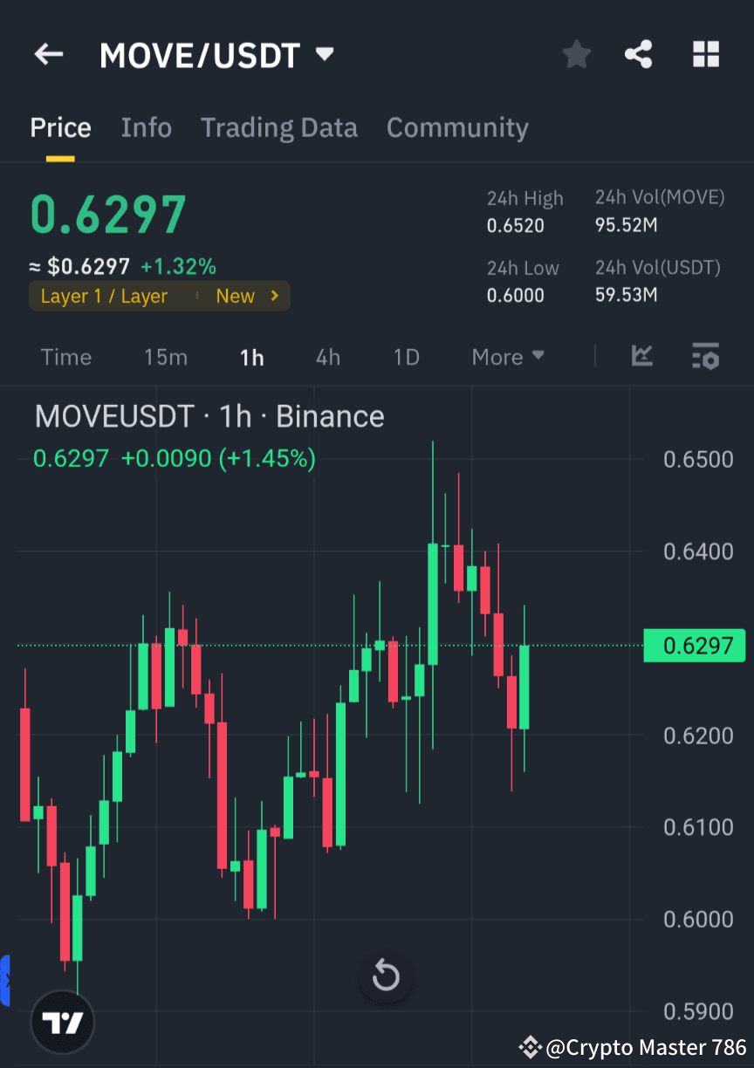
Task: Enable the 15m candle interval
Action: (x=166, y=356)
